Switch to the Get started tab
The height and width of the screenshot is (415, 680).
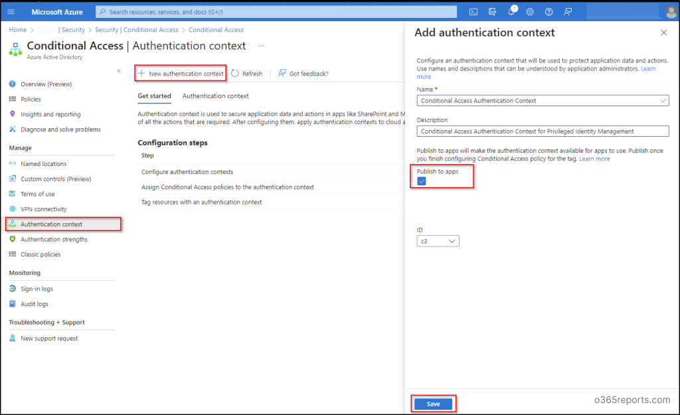(154, 96)
